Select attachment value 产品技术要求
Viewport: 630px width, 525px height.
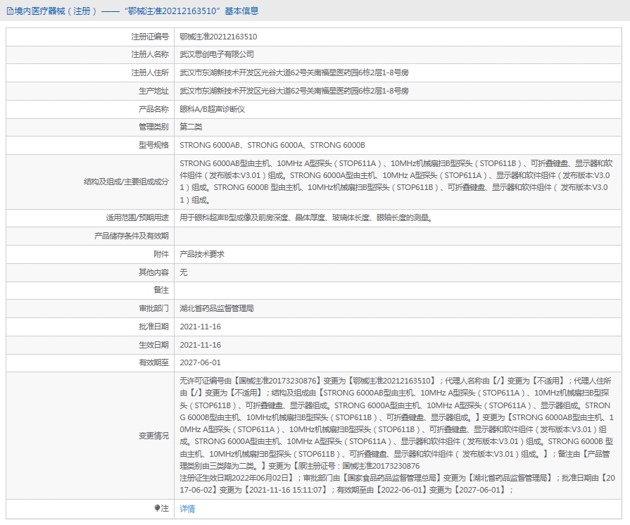point(202,254)
